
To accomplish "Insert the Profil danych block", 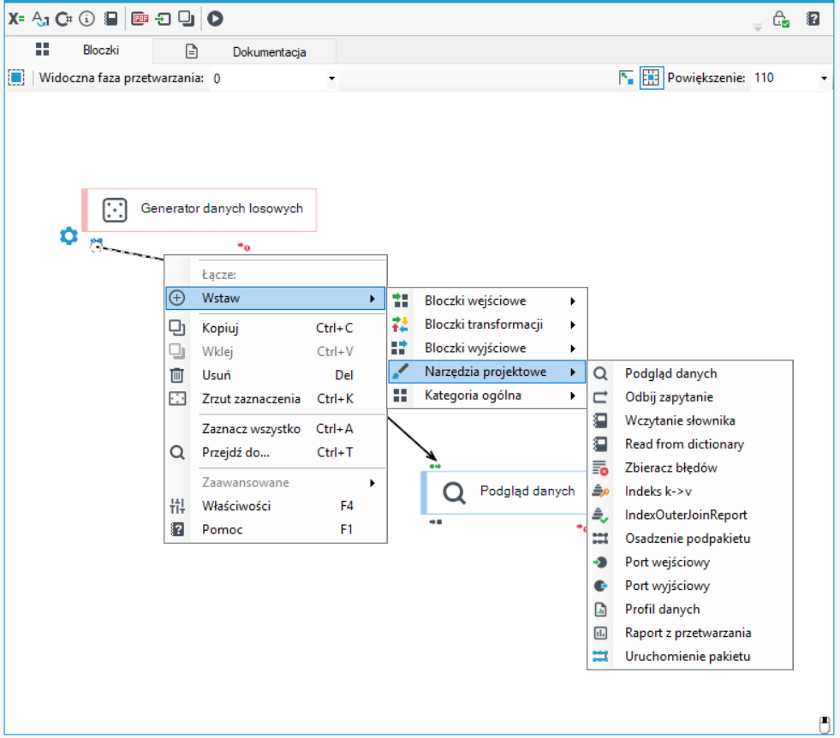I will (x=690, y=609).
